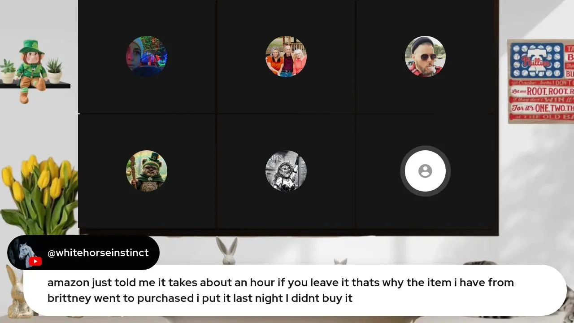Select the black-and-white sketch avatar
Viewport: 574px width, 323px height.
pos(286,171)
